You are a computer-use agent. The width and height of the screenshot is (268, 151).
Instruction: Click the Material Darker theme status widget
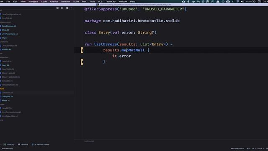[x=237, y=148]
